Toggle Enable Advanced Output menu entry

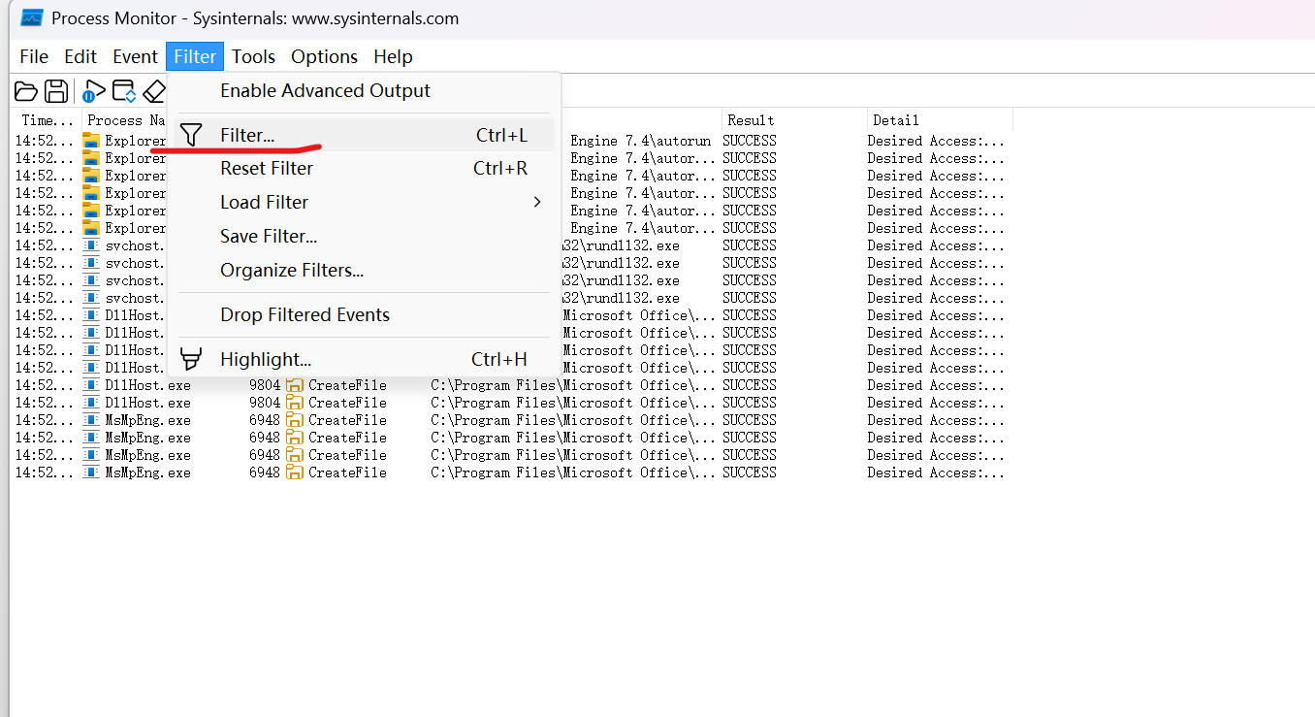pos(364,90)
